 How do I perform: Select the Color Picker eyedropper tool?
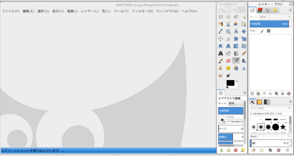pos(221,31)
